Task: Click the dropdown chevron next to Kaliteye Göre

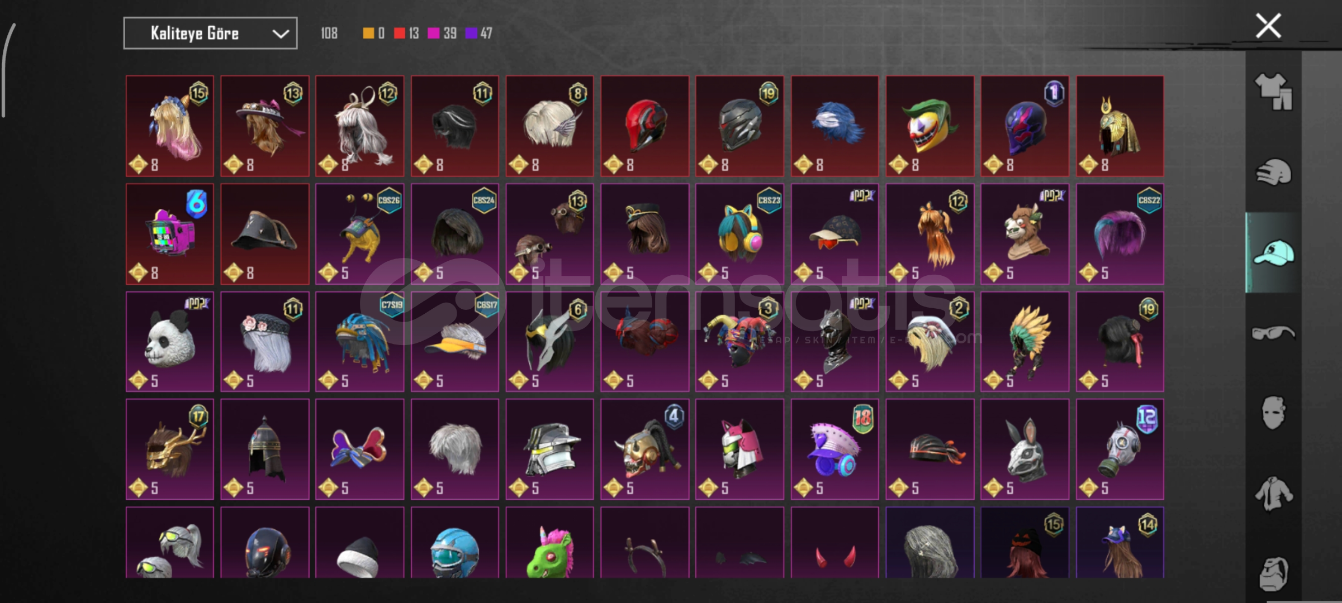Action: click(x=280, y=34)
